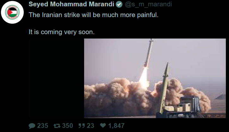Like the post with heart icon

coord(103,125)
